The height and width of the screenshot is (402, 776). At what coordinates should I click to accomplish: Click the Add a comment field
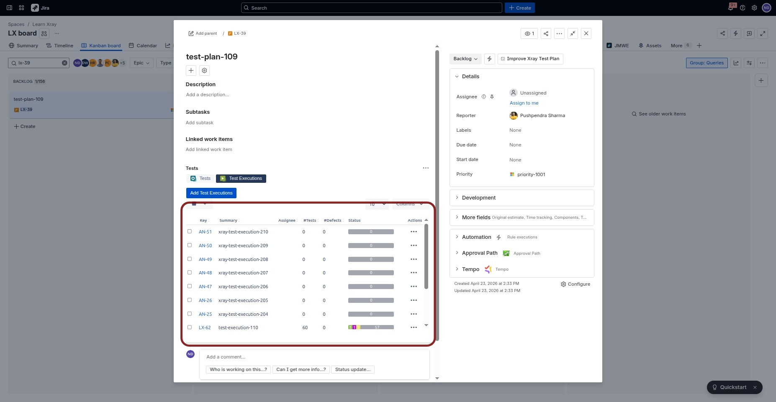click(x=315, y=357)
